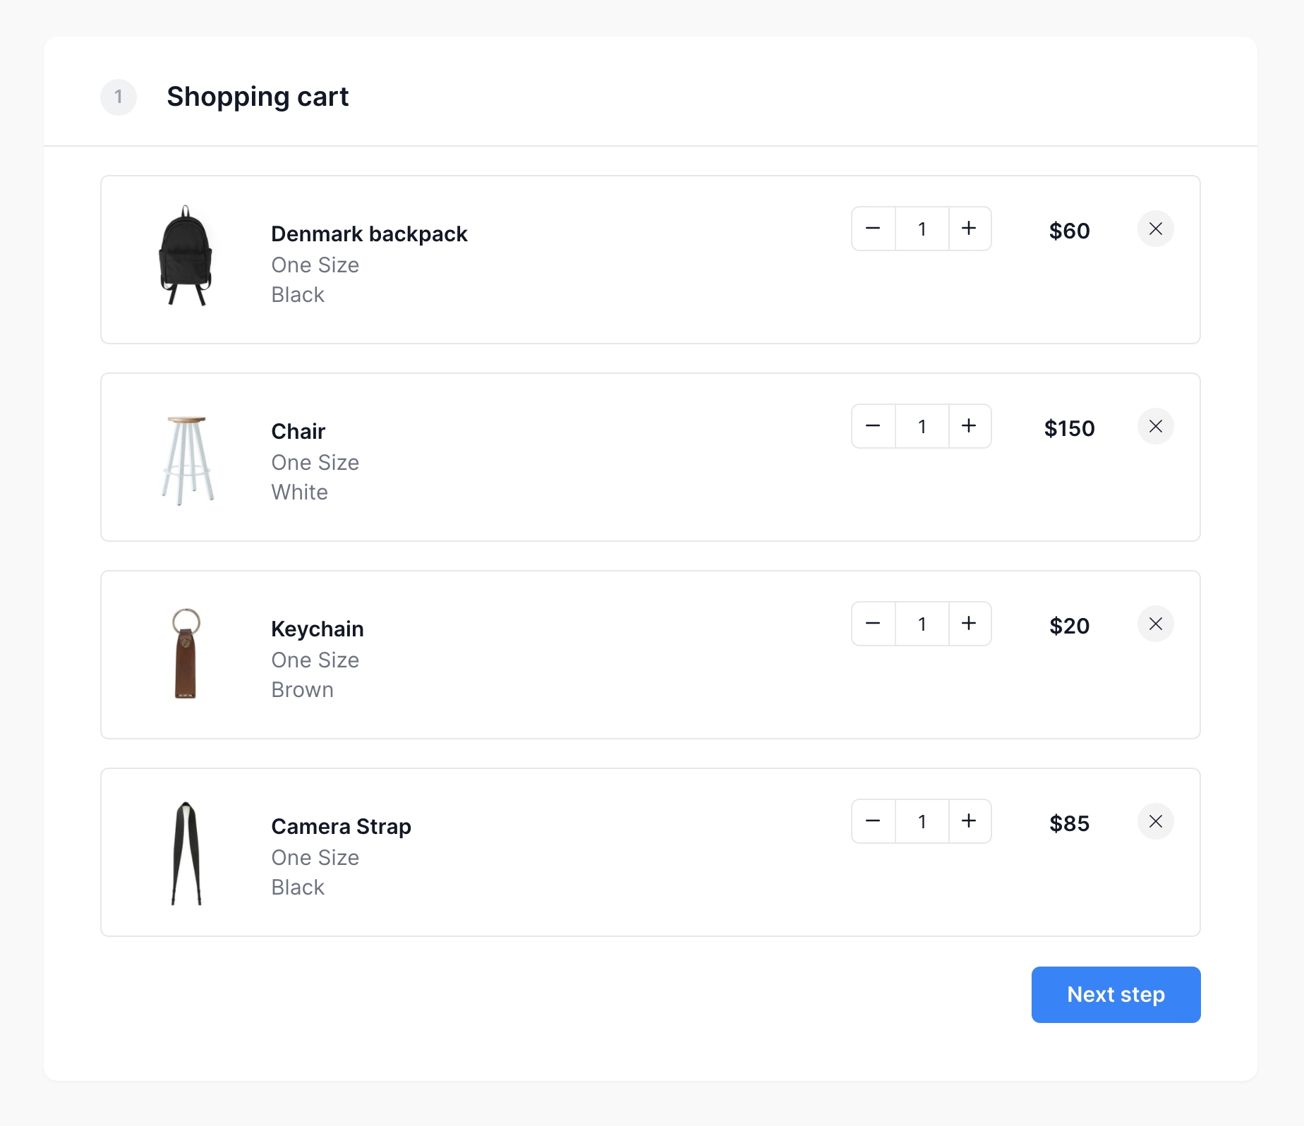Image resolution: width=1304 pixels, height=1126 pixels.
Task: Select the Chair quantity number field
Action: point(922,426)
